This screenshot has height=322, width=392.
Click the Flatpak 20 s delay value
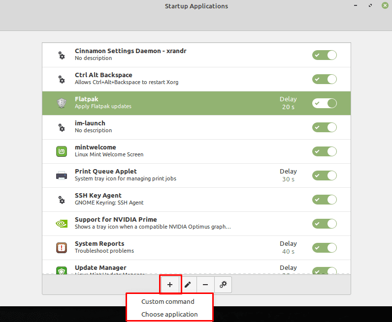tap(288, 107)
